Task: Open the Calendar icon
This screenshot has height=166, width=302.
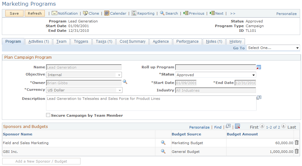Action: (x=107, y=13)
